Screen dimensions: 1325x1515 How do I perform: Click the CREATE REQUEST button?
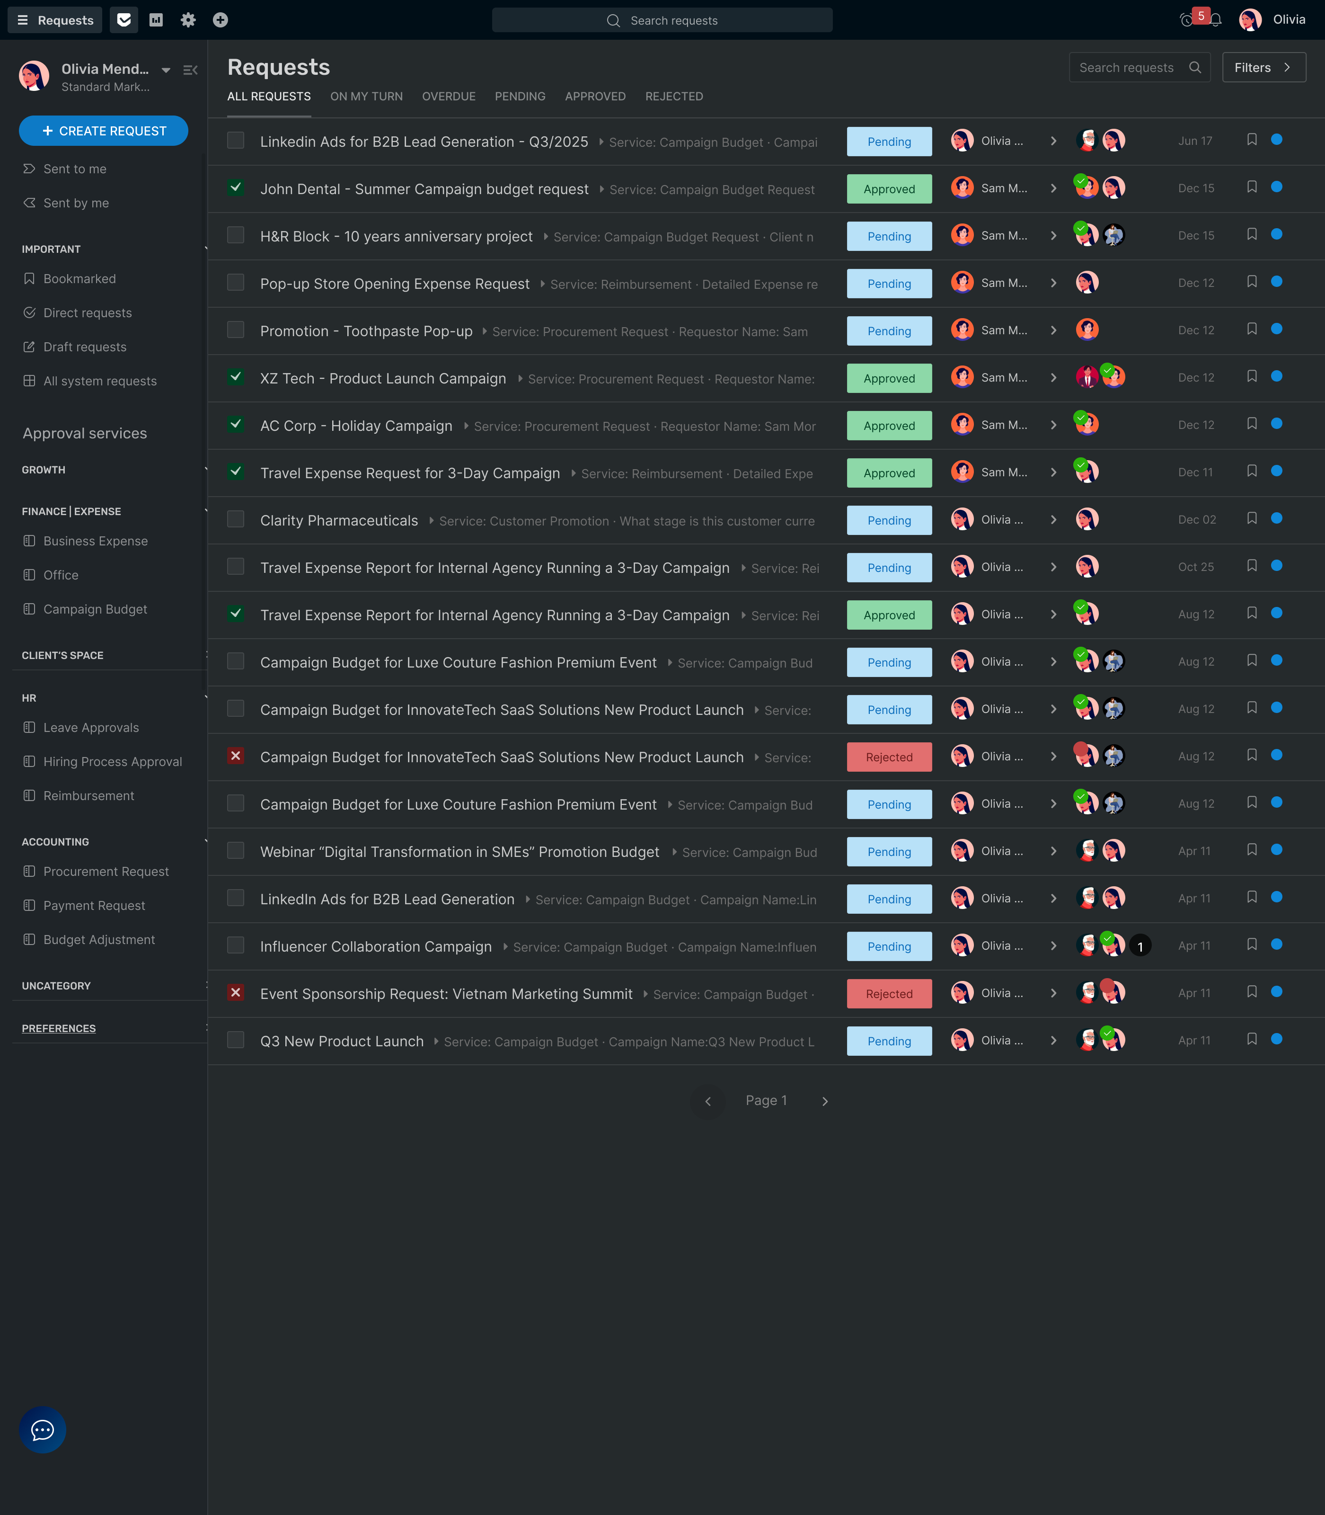coord(104,130)
